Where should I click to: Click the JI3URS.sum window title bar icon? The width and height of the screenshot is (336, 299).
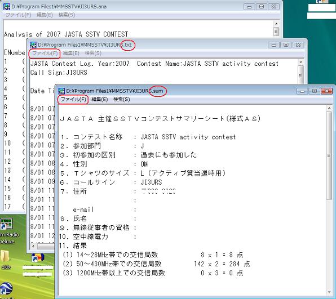point(61,91)
